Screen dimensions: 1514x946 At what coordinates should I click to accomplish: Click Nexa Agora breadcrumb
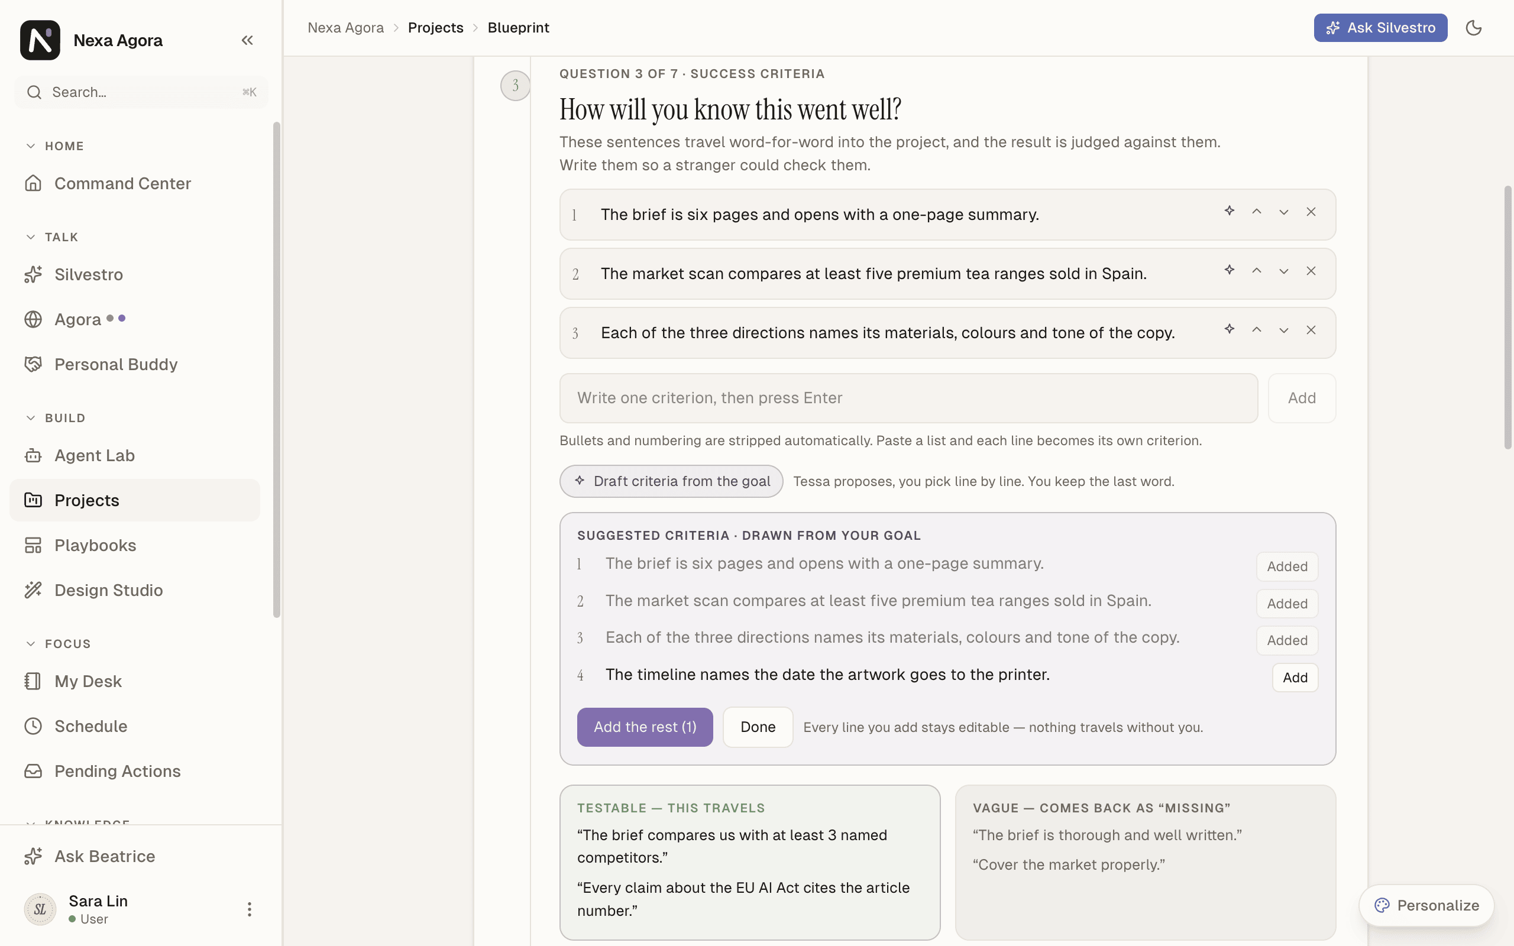pyautogui.click(x=345, y=28)
